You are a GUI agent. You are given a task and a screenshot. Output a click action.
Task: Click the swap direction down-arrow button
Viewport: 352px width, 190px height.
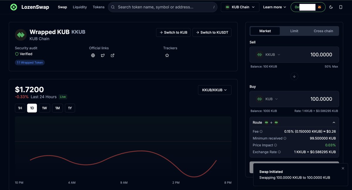coord(294,76)
